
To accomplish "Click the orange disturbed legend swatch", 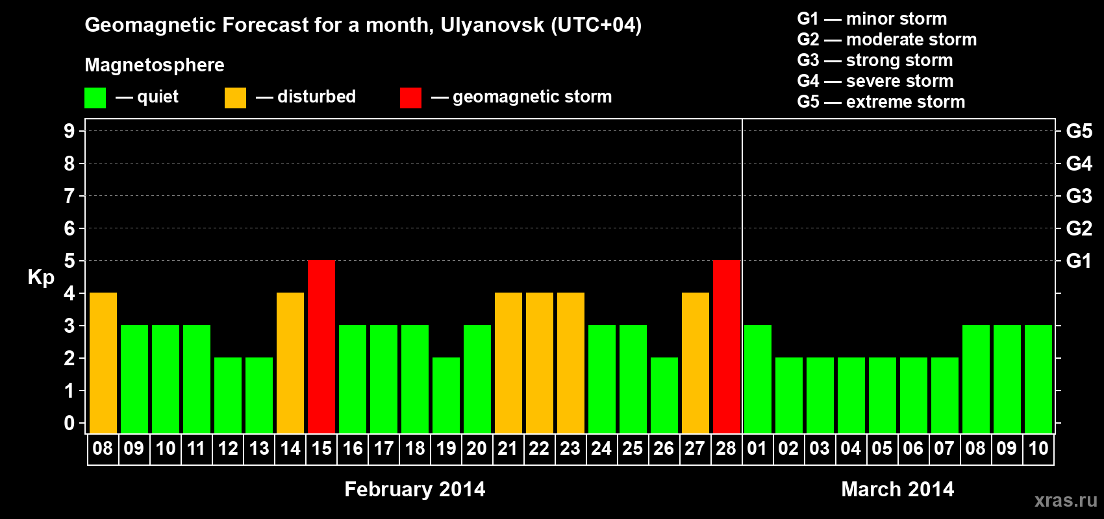I will click(236, 98).
